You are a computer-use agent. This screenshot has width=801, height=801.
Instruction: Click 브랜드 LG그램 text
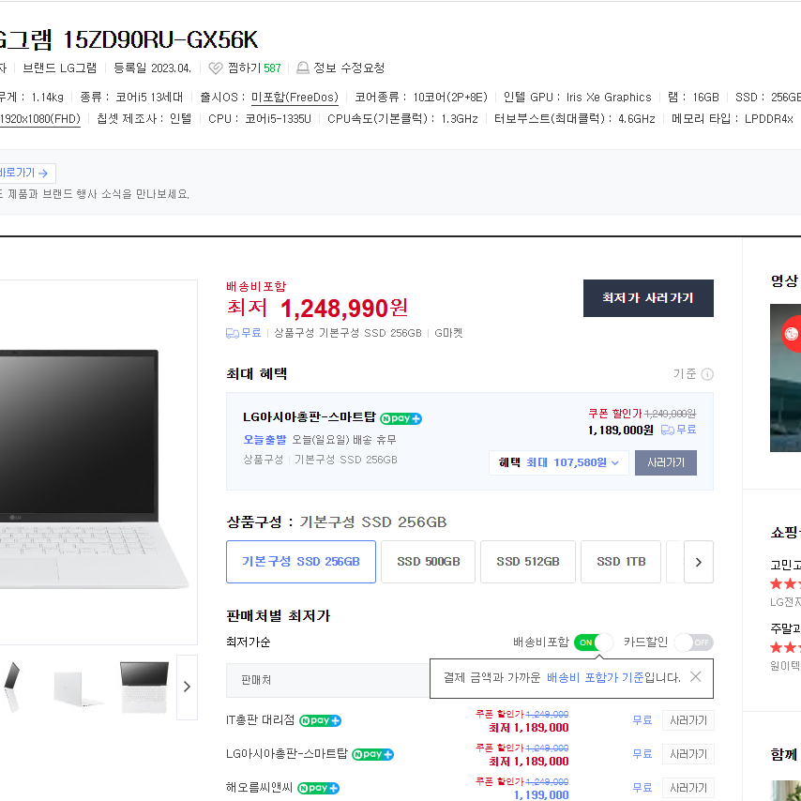[60, 68]
